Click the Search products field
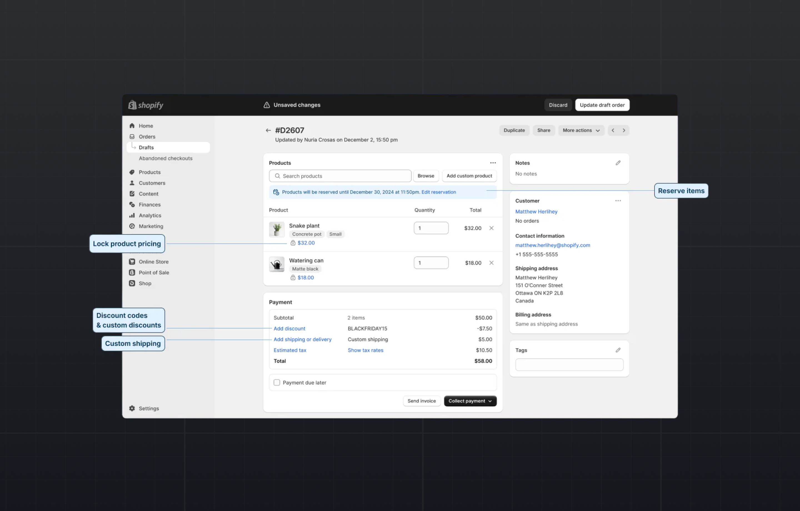 (340, 176)
